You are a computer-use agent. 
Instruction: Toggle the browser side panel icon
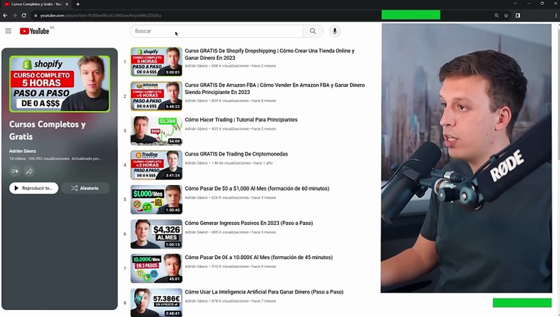(x=518, y=15)
